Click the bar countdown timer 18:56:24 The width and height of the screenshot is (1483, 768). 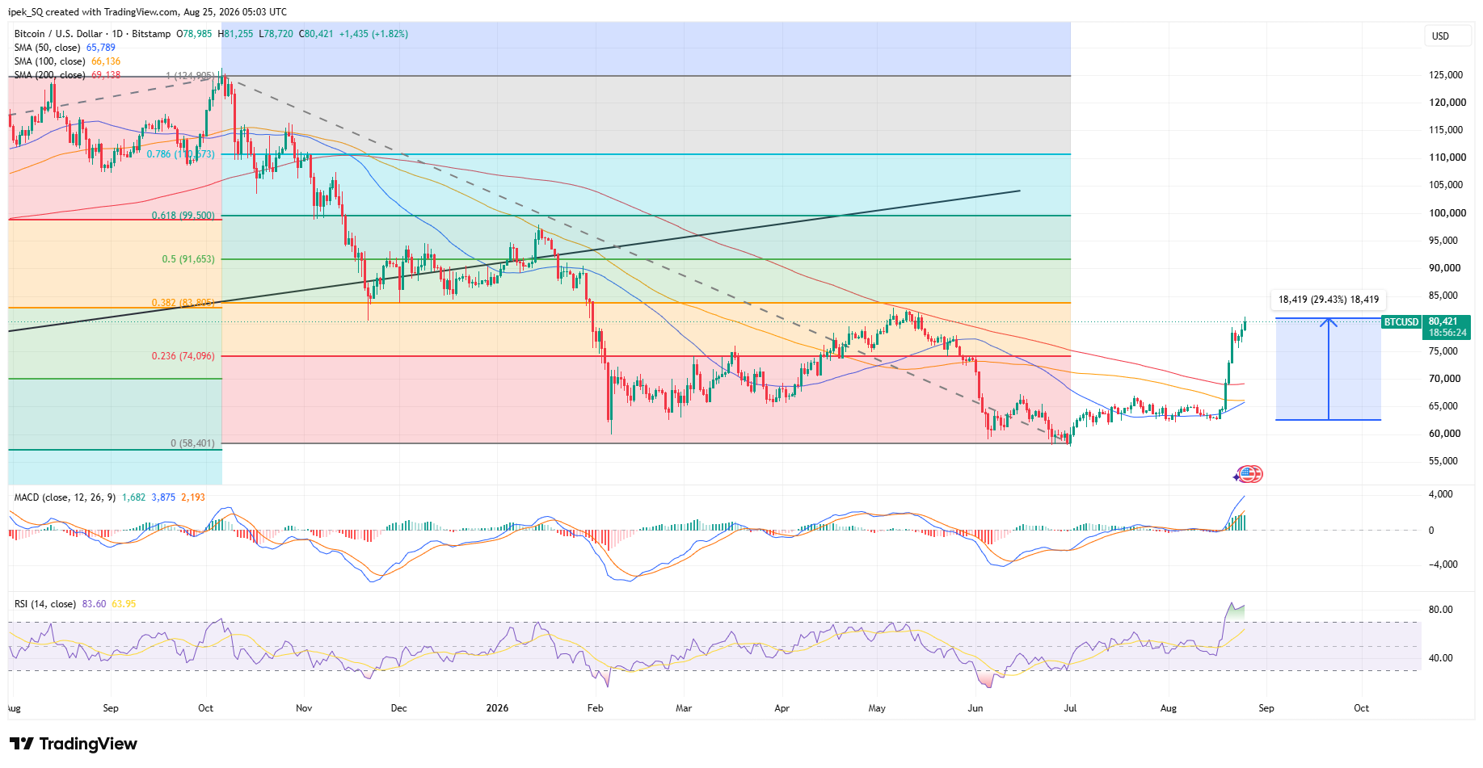pyautogui.click(x=1447, y=333)
